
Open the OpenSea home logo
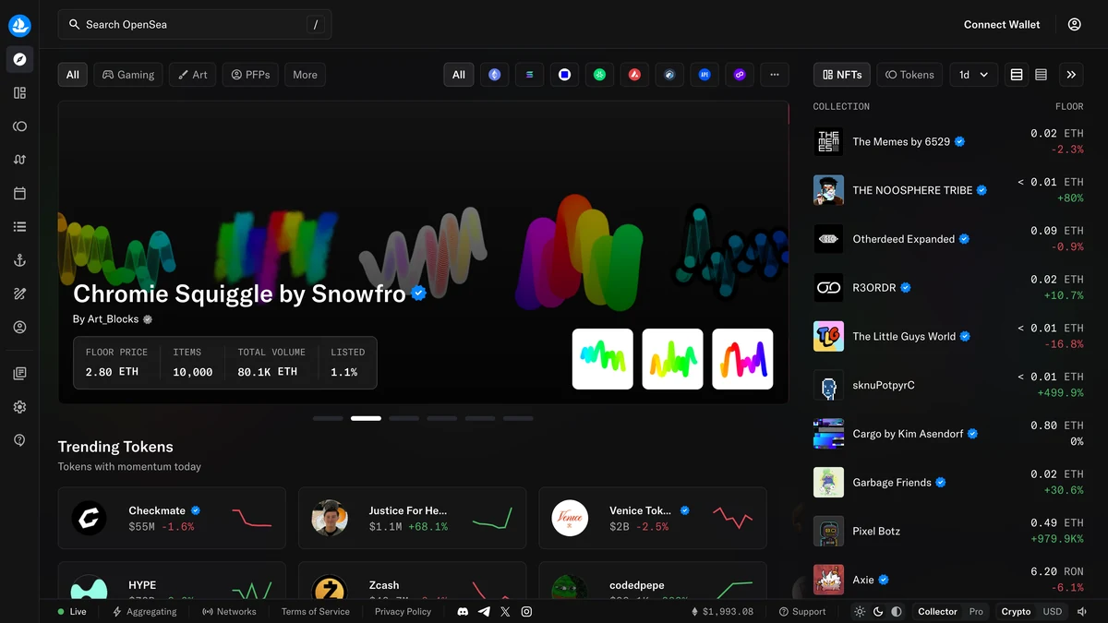click(x=19, y=25)
